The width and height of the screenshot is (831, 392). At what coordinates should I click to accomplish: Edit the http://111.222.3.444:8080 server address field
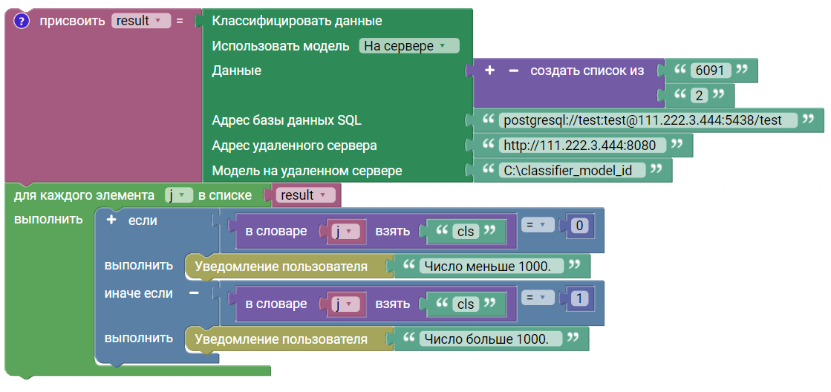[582, 146]
